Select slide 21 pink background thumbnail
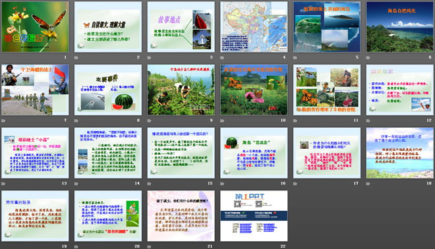This screenshot has height=249, width=435. pyautogui.click(x=181, y=215)
